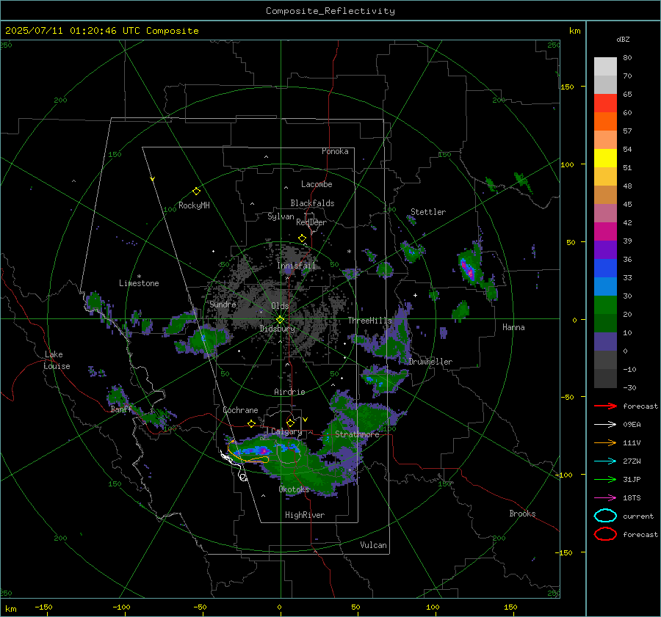Click the cyan current ellipse legend icon
The height and width of the screenshot is (617, 661).
[605, 516]
